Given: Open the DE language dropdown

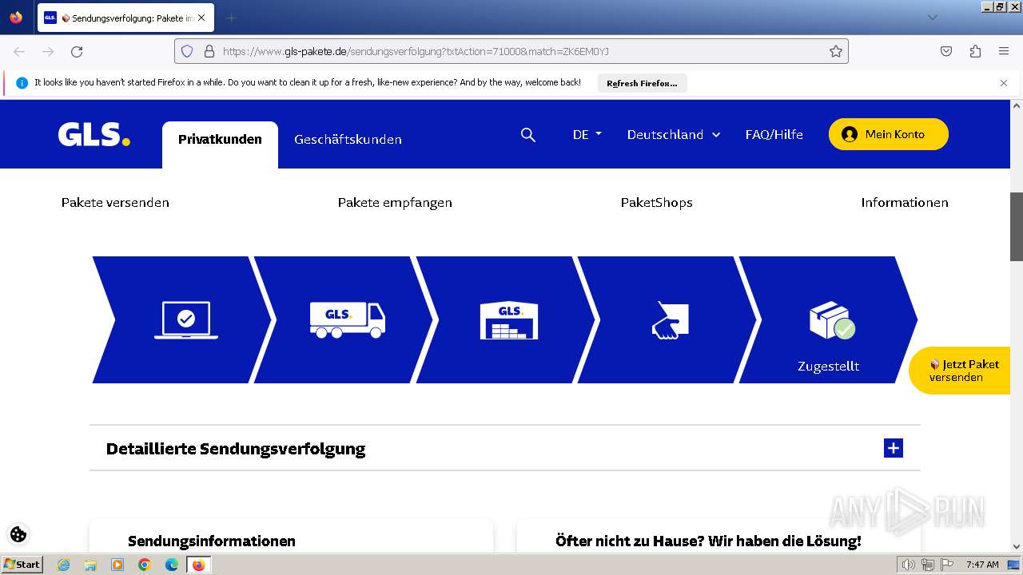Looking at the screenshot, I should pos(587,134).
